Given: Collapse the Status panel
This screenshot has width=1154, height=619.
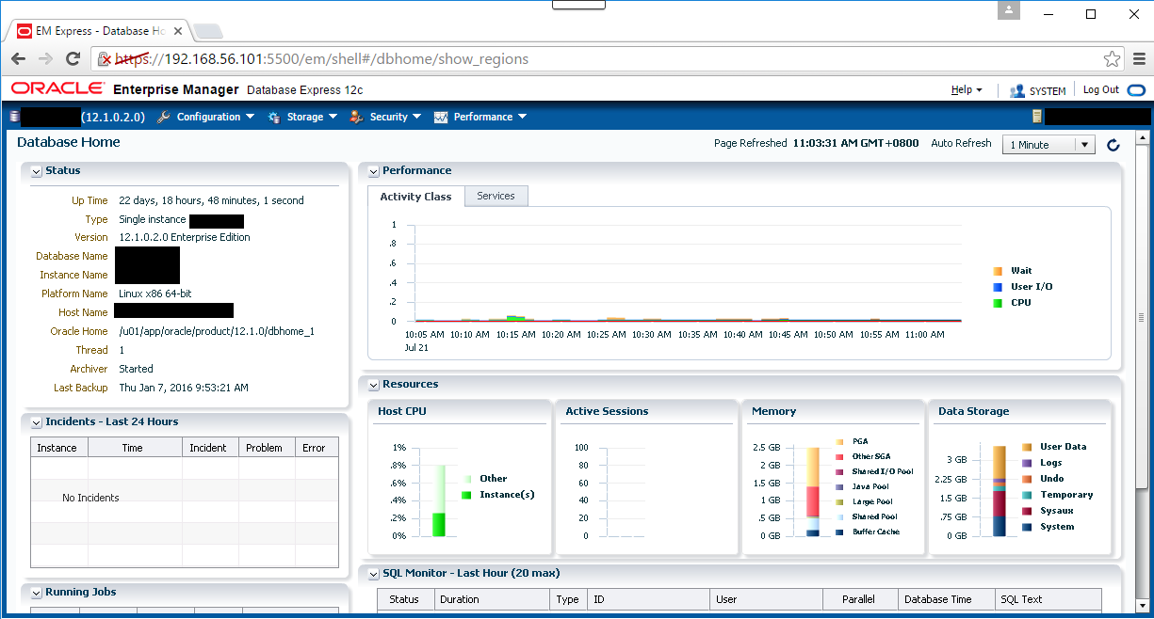Looking at the screenshot, I should [37, 171].
